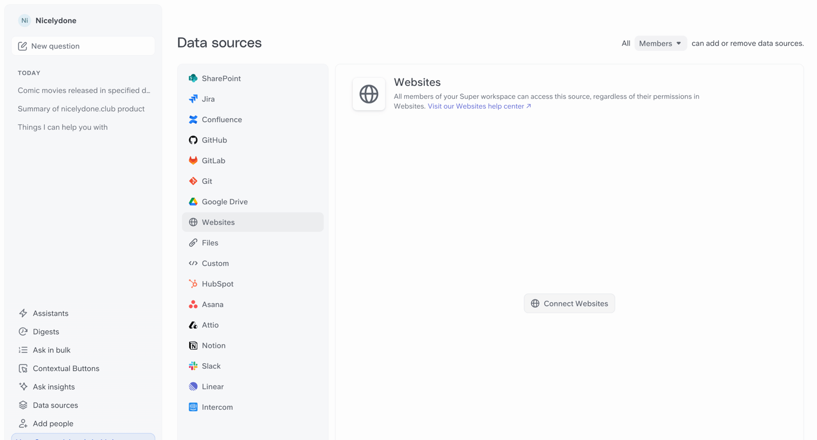Click the HubSpot sprocket icon
This screenshot has width=817, height=440.
click(x=193, y=284)
